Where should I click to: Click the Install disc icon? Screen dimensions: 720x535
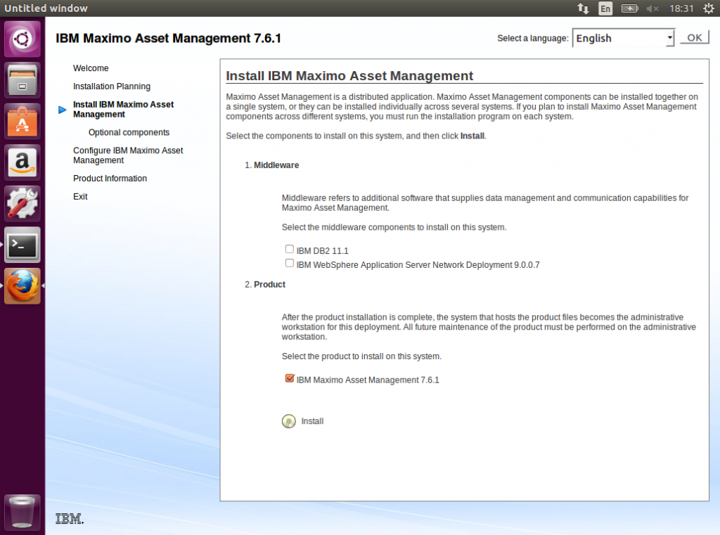point(289,421)
